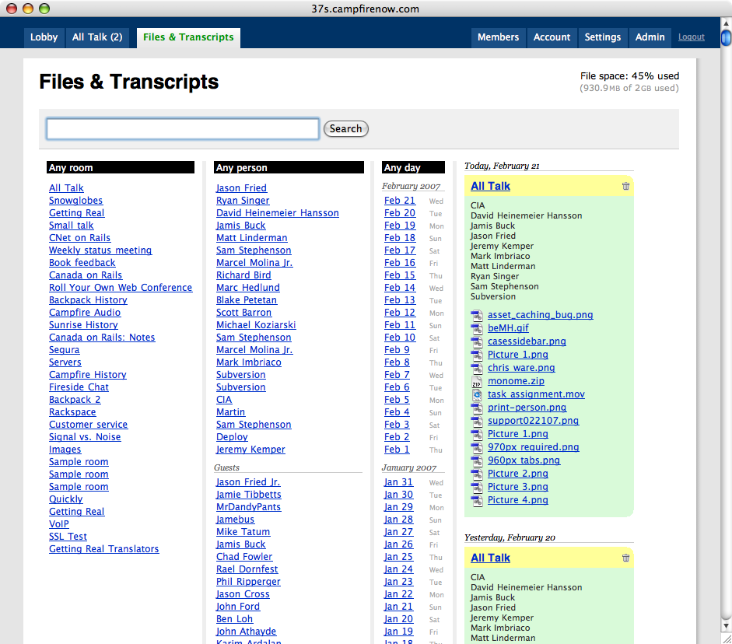Click the file icon beside Picture 4.png
Viewport: 732px width, 644px height.
click(477, 500)
